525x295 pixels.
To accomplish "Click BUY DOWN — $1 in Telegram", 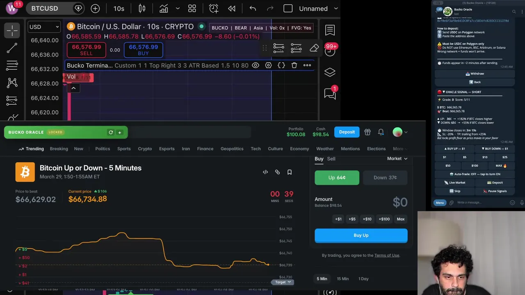I will point(495,149).
